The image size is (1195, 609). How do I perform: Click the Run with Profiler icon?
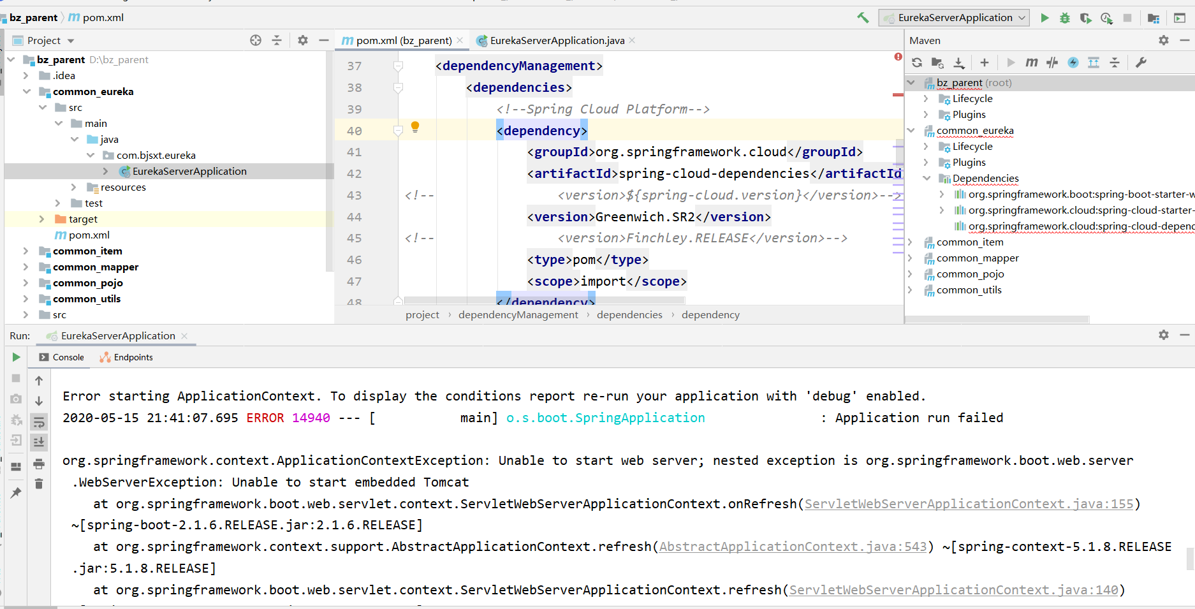pyautogui.click(x=1106, y=18)
